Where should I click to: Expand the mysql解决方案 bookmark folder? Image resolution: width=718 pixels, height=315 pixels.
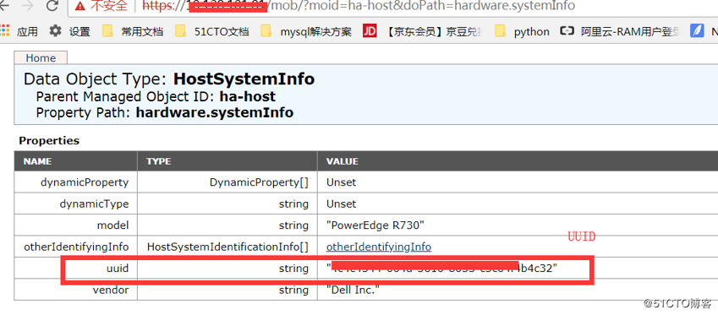coord(306,31)
